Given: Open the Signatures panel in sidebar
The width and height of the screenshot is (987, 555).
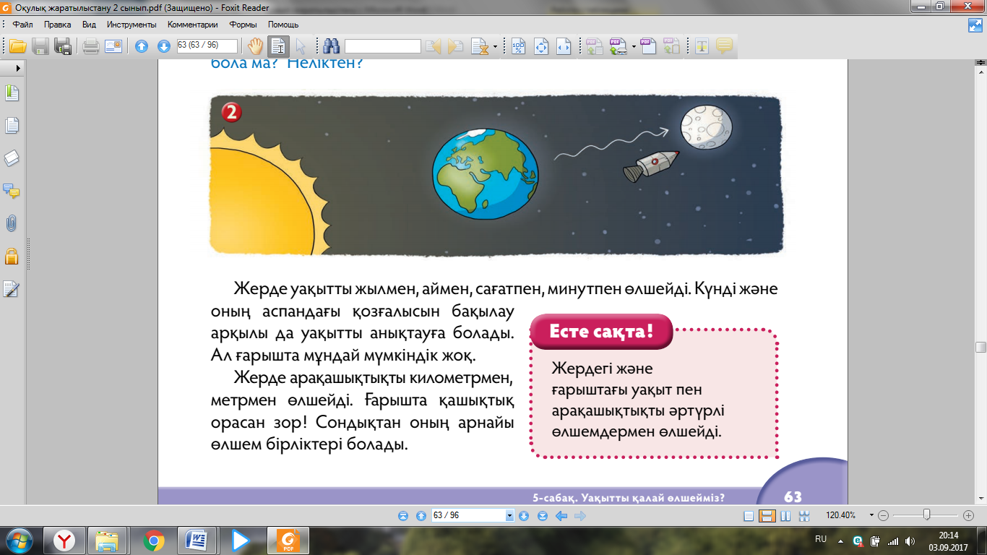Looking at the screenshot, I should [x=12, y=289].
